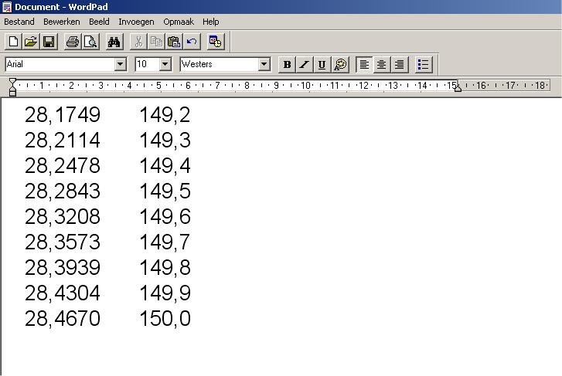Save the document using the floppy icon

coord(48,42)
